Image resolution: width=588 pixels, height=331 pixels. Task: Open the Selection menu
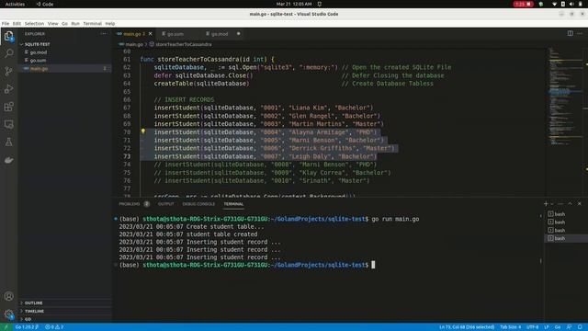(x=34, y=23)
